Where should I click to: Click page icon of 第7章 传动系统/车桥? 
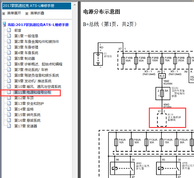coord(9,69)
